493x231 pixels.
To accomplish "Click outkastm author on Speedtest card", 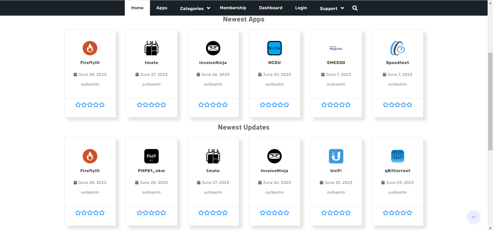I will [397, 84].
